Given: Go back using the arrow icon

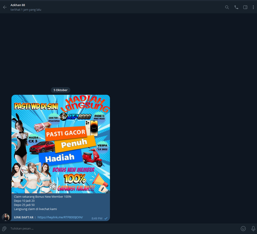Looking at the screenshot, I should point(5,7).
